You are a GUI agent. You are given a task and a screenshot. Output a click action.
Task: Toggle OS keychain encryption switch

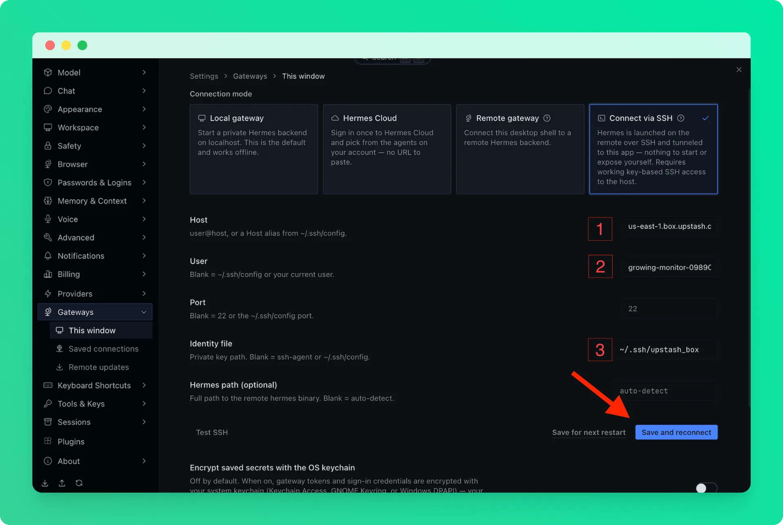point(706,488)
